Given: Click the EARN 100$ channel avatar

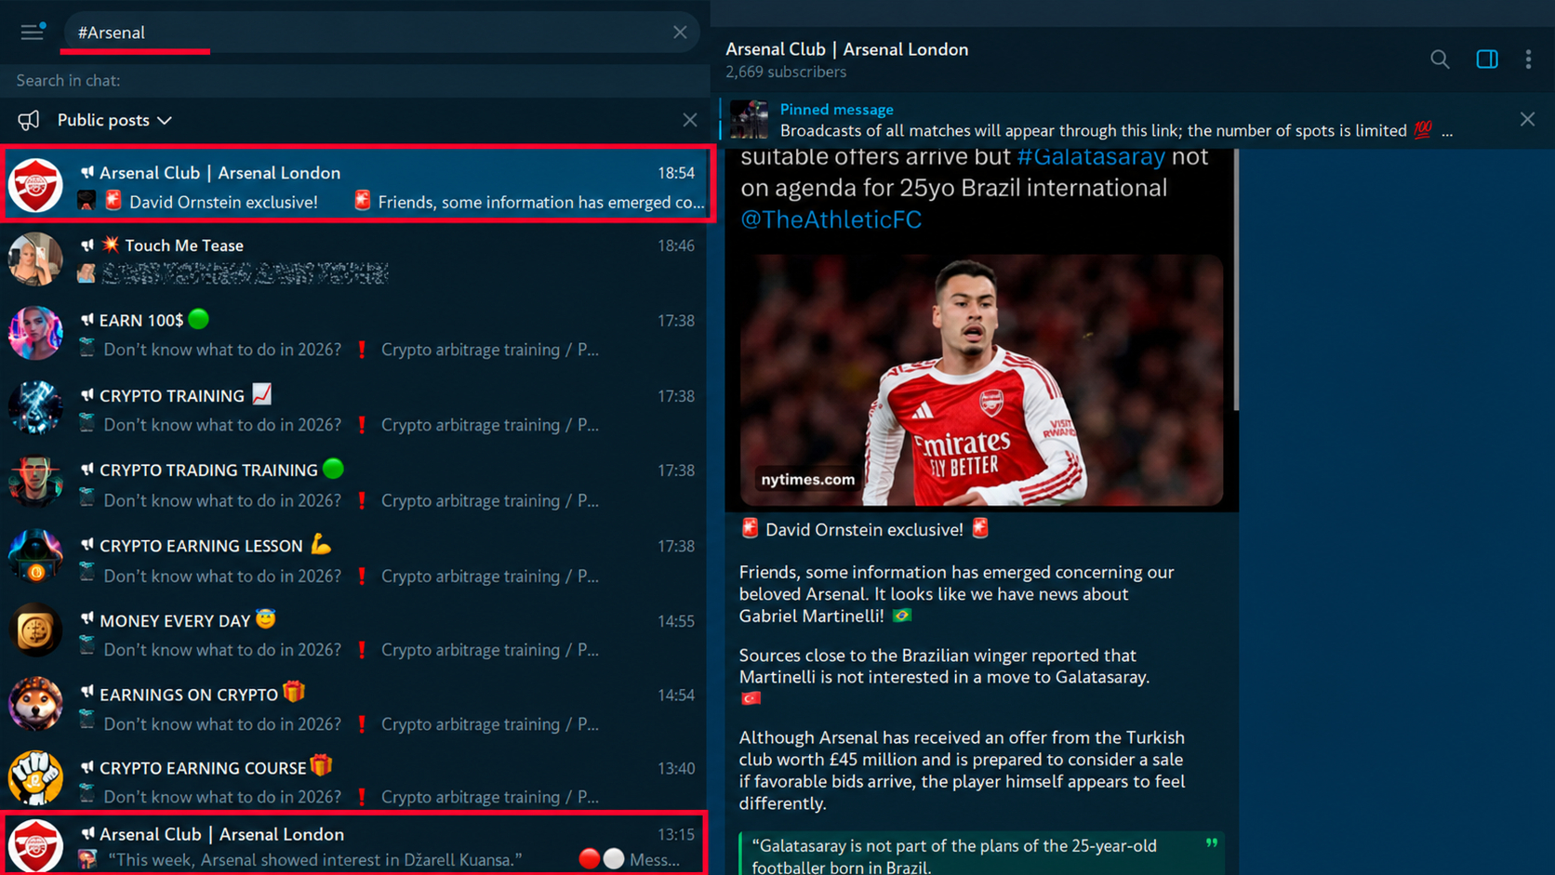Looking at the screenshot, I should (x=35, y=333).
